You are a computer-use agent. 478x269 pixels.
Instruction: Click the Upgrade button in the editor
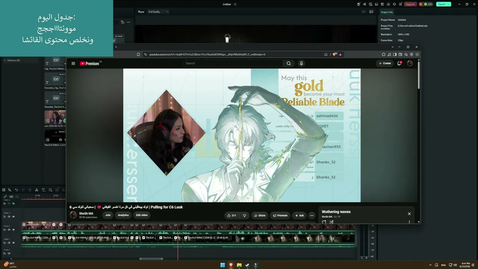click(x=410, y=4)
